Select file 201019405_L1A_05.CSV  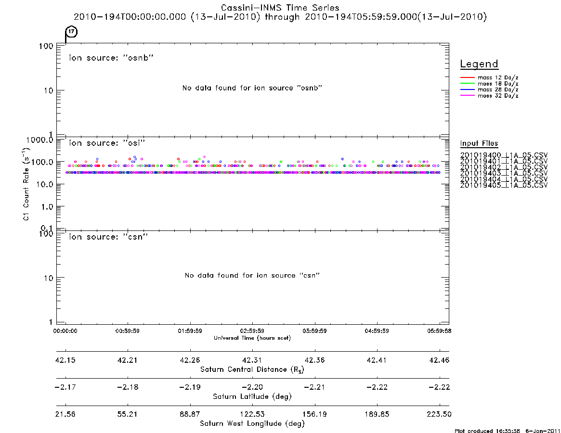pos(504,185)
